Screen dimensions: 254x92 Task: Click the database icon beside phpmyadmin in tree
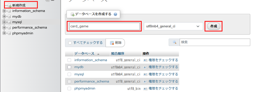point(9,33)
